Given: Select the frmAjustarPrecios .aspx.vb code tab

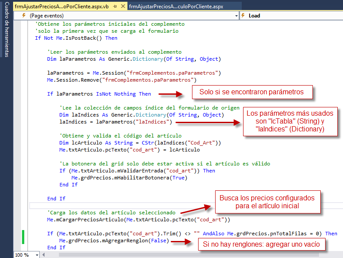Looking at the screenshot, I should point(61,7).
